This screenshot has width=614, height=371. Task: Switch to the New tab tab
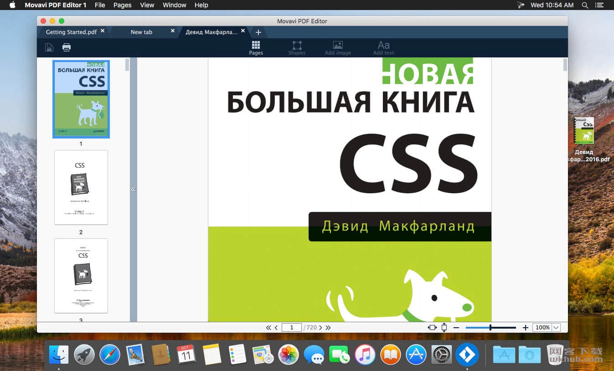click(x=141, y=32)
